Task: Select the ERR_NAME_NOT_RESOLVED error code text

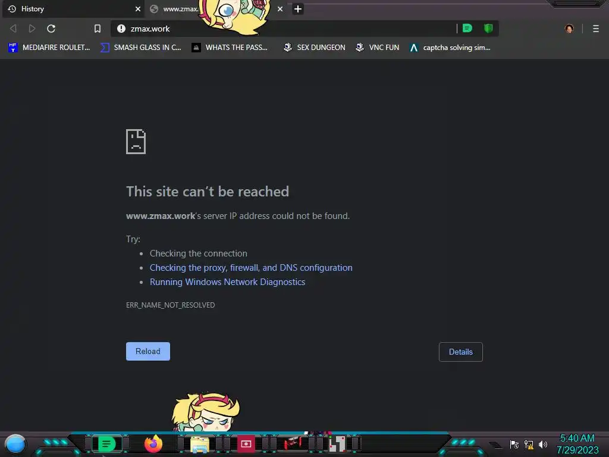Action: tap(171, 305)
